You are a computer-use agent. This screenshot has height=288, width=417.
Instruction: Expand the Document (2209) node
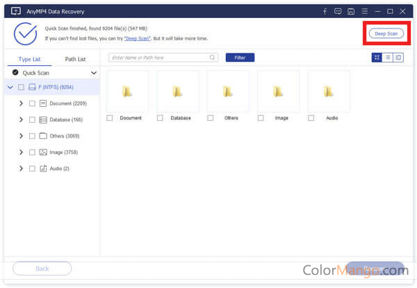click(21, 103)
